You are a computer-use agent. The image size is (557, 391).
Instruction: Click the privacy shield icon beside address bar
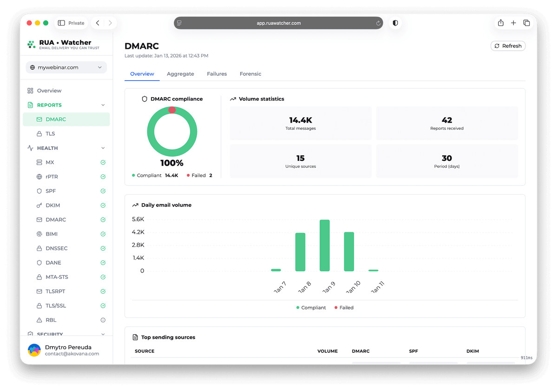click(x=395, y=23)
